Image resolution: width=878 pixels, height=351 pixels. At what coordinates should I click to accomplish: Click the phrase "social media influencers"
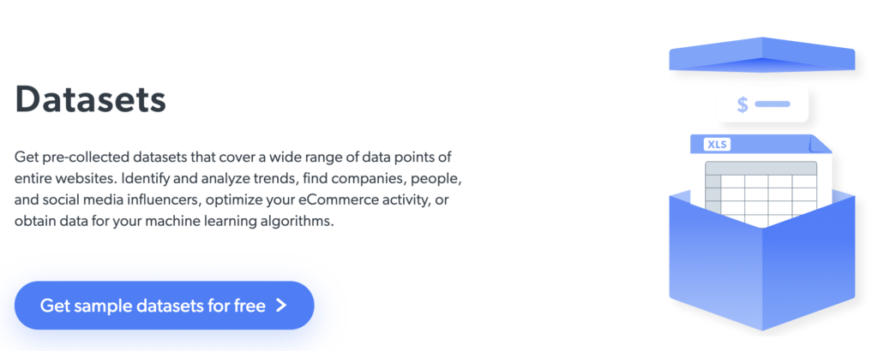119,199
